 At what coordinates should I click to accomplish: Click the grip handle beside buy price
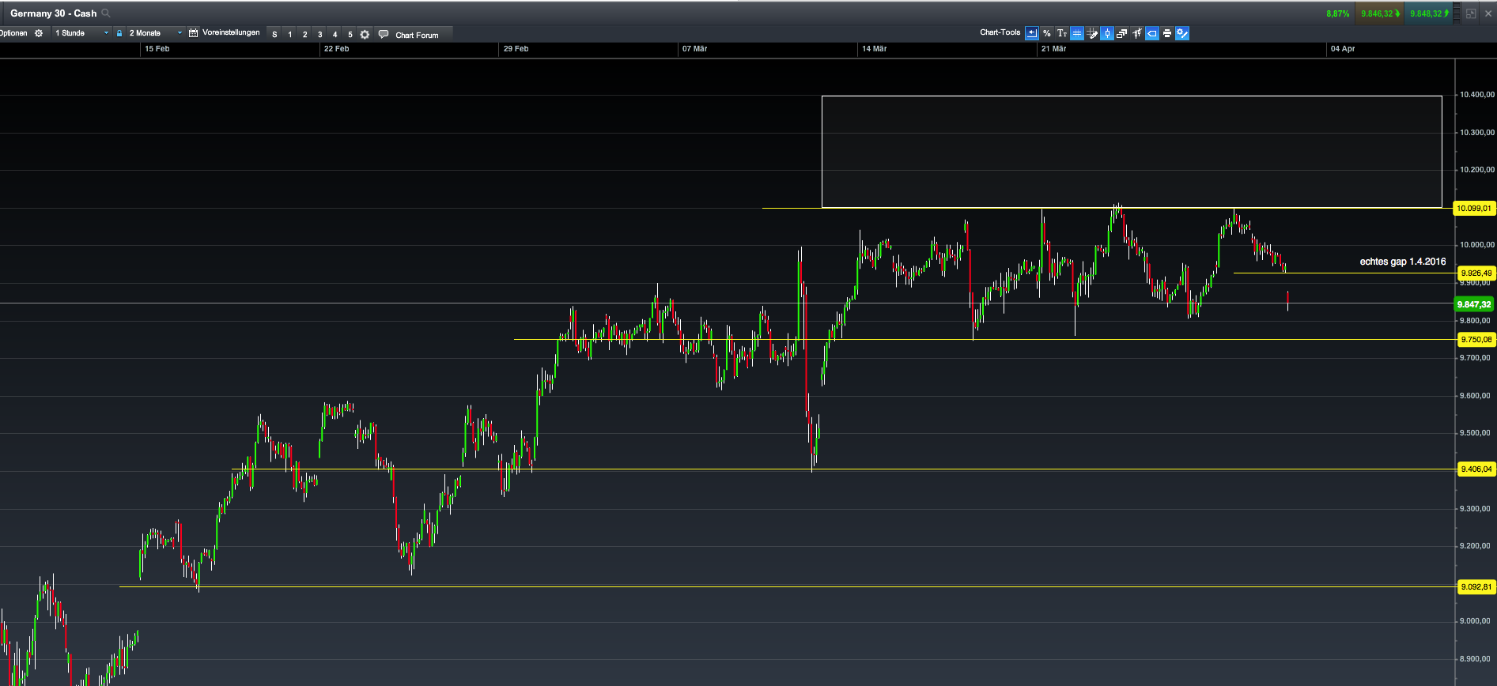pyautogui.click(x=1457, y=13)
